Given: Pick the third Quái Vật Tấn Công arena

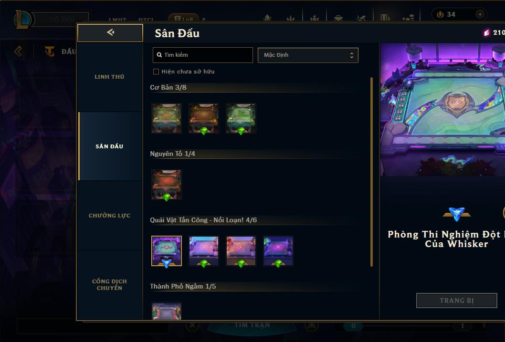Looking at the screenshot, I should pos(241,251).
